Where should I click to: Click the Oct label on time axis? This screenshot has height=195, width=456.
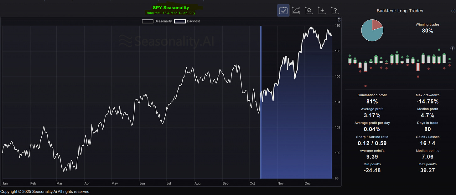coord(252,183)
